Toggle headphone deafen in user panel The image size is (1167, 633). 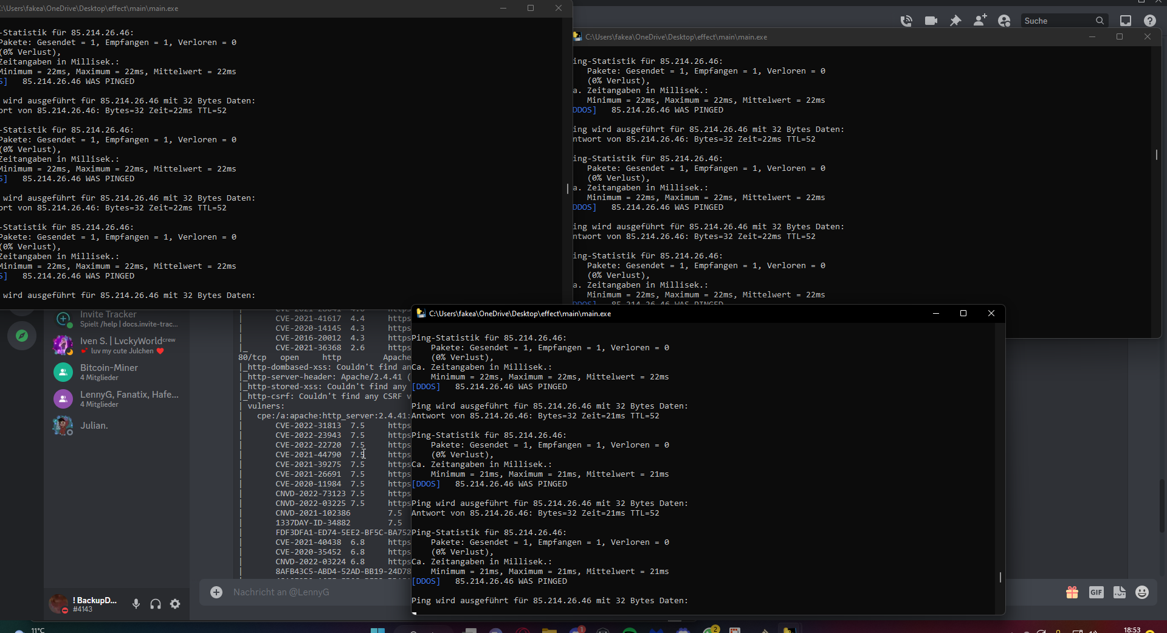point(156,604)
